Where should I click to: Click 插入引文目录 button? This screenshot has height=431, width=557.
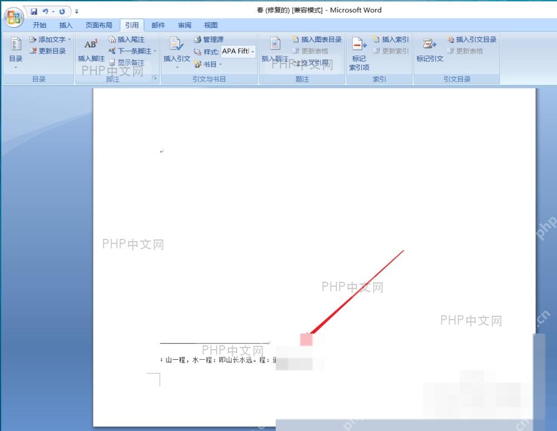(472, 40)
